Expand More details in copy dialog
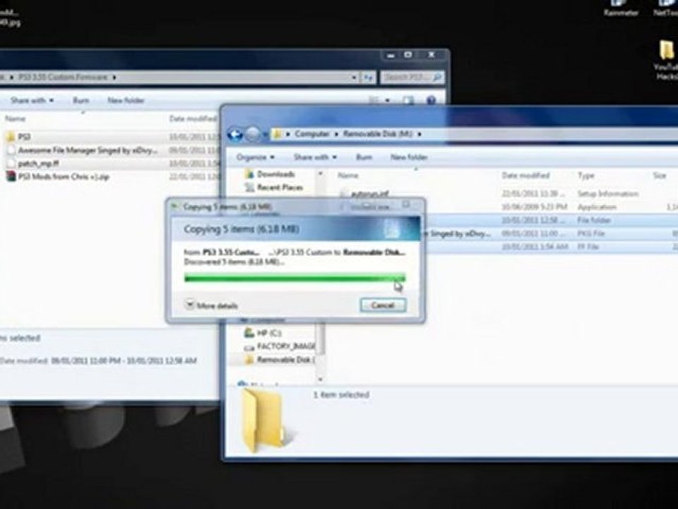The width and height of the screenshot is (678, 509). point(212,305)
